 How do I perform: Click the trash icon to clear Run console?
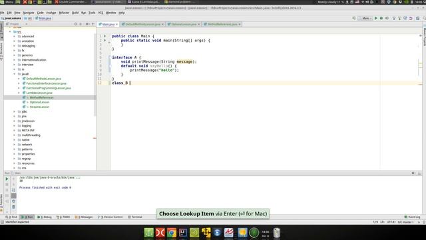tap(13, 207)
